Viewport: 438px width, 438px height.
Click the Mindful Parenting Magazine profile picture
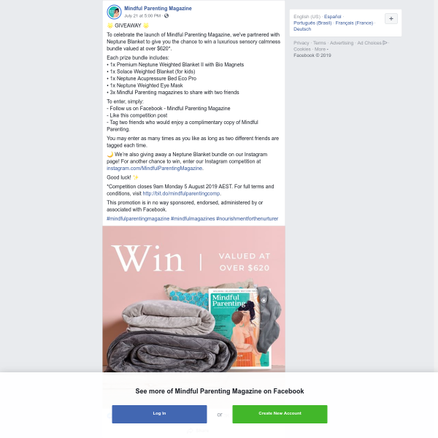(x=114, y=12)
